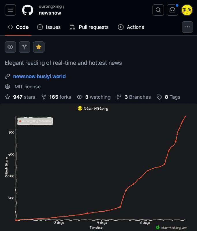
Task: Click the tags label icon
Action: tap(159, 97)
